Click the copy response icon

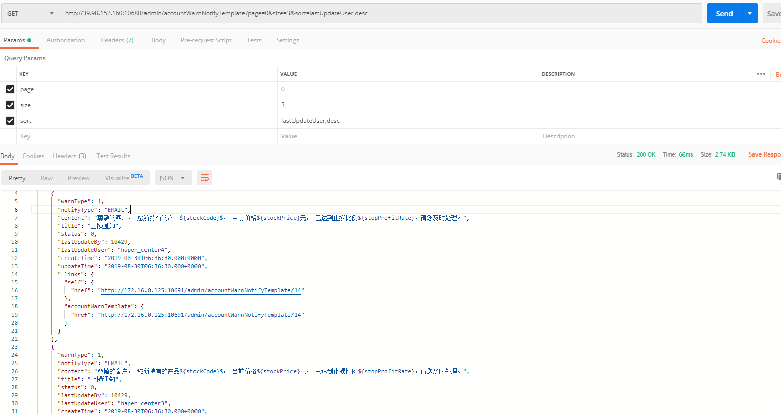click(x=778, y=177)
